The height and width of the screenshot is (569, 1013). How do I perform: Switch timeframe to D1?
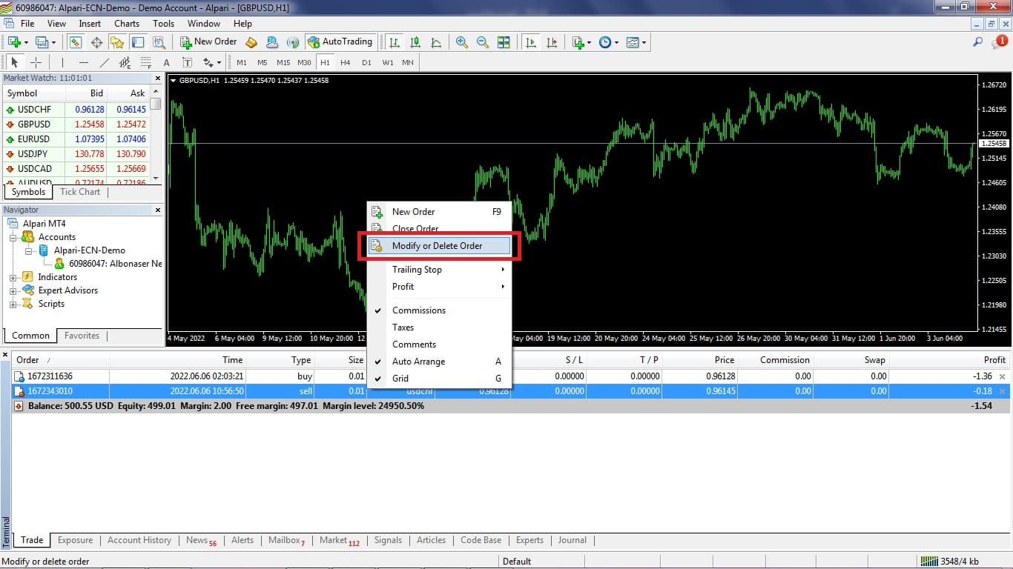[366, 62]
